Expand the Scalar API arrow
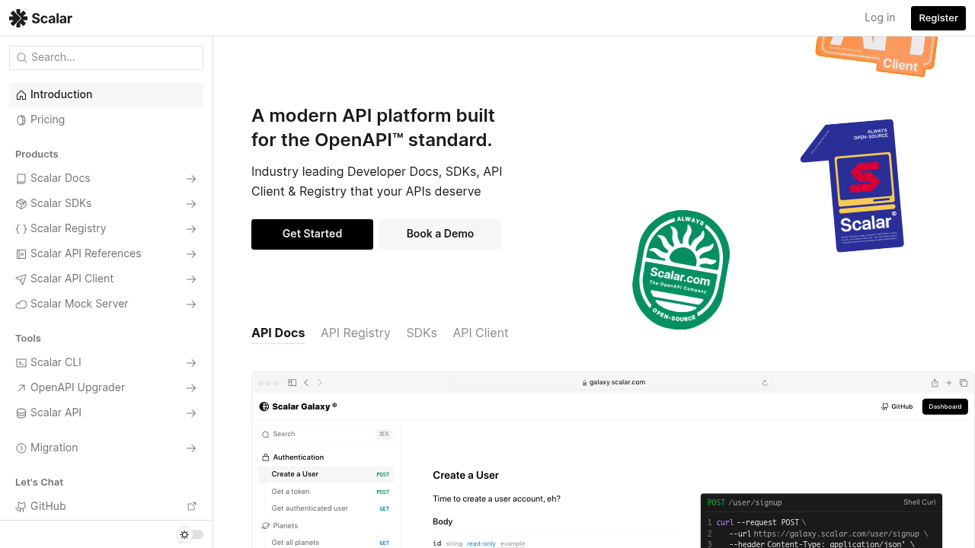The width and height of the screenshot is (975, 548). tap(191, 413)
